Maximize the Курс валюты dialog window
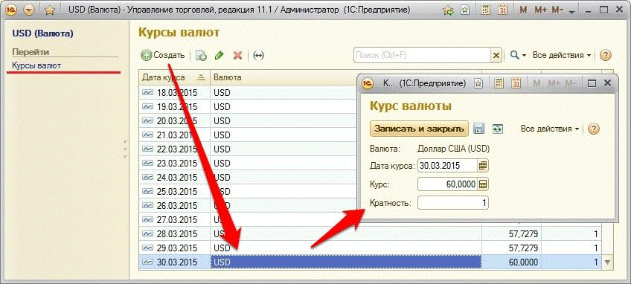This screenshot has height=284, width=631. pos(592,83)
